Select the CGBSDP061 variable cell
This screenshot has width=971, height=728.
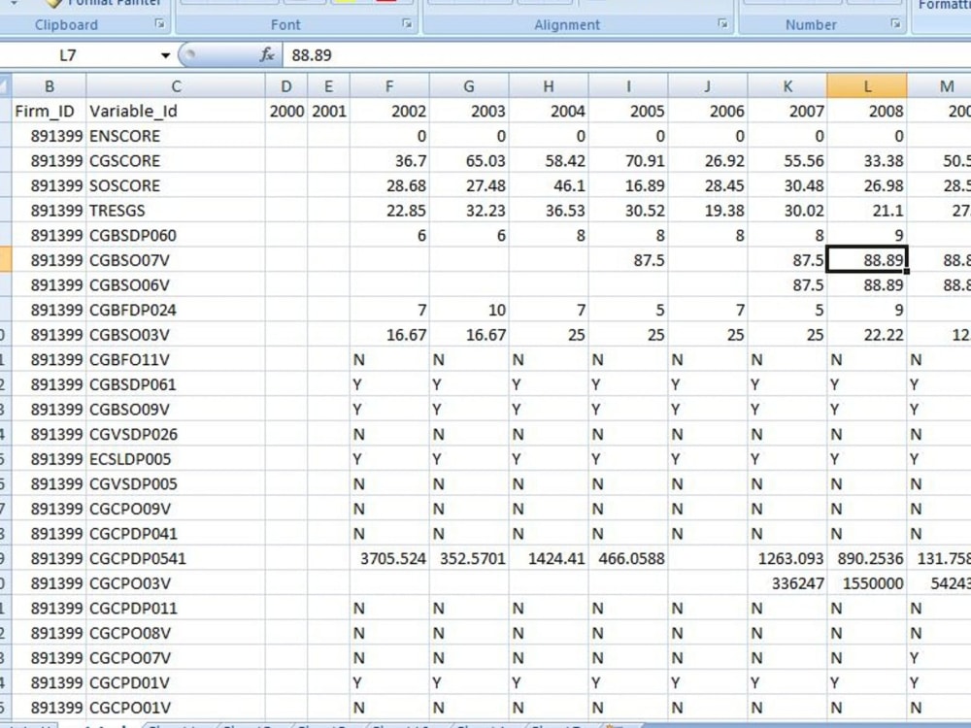point(176,383)
